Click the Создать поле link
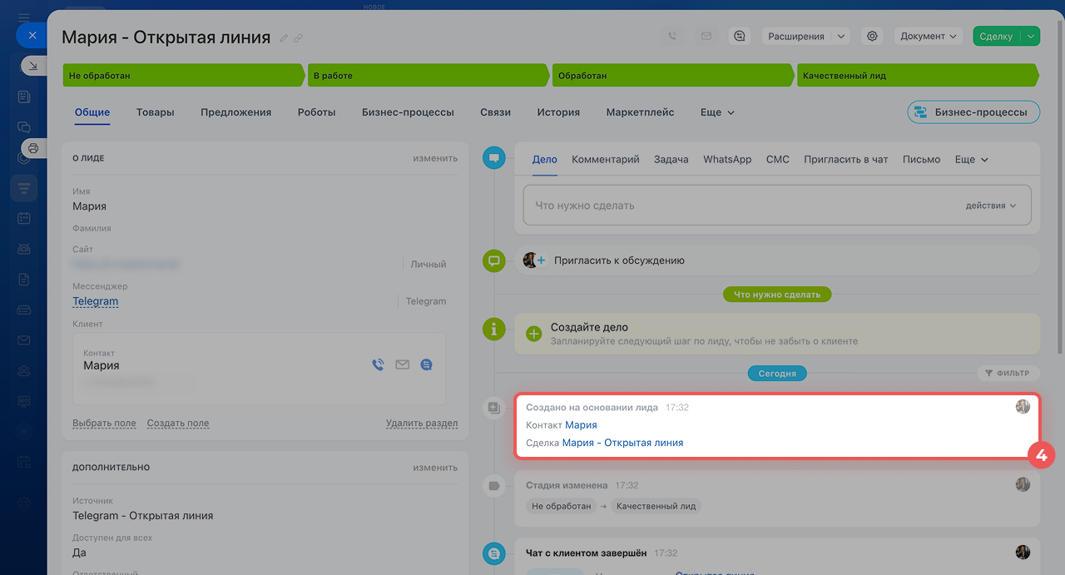1065x575 pixels. click(178, 423)
